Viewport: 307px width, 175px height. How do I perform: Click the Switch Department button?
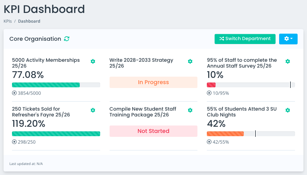click(x=245, y=39)
